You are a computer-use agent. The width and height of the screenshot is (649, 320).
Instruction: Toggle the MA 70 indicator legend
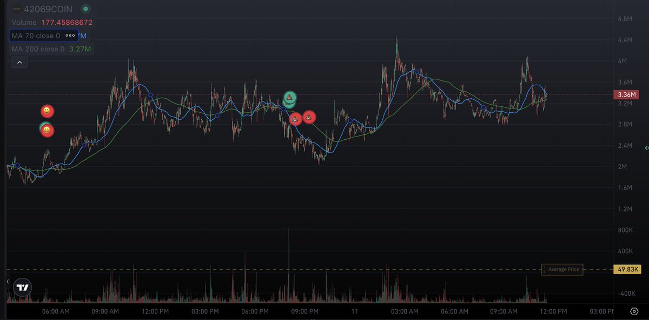(32, 35)
